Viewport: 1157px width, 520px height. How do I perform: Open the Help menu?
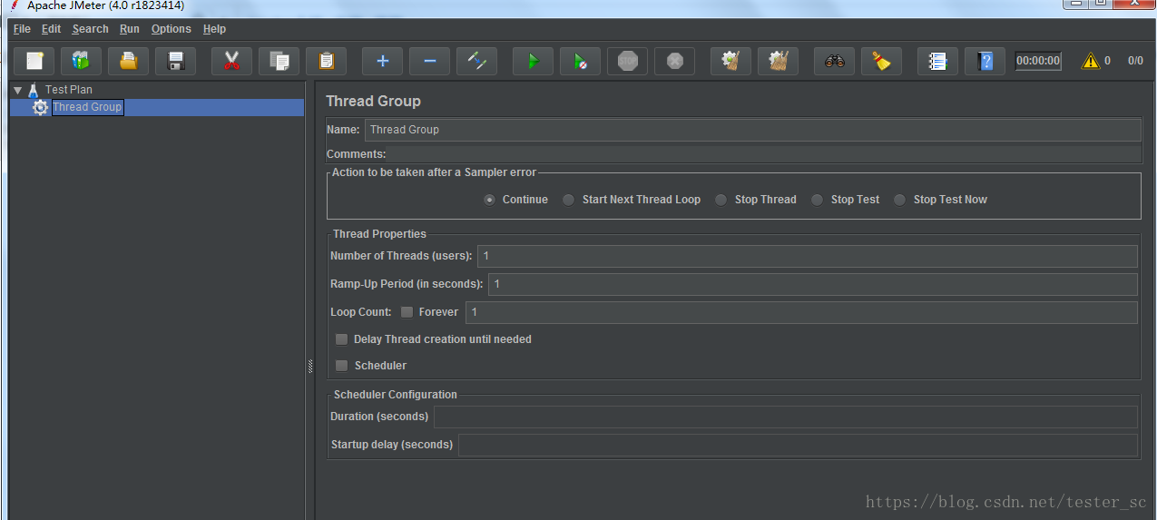tap(215, 29)
